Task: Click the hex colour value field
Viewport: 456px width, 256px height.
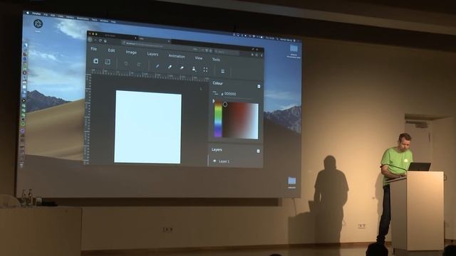Action: pos(230,94)
